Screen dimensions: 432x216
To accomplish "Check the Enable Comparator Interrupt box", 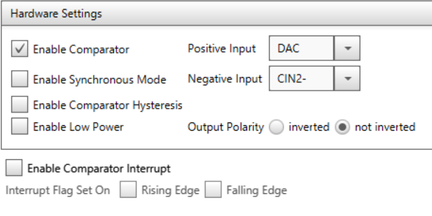I will pyautogui.click(x=14, y=167).
